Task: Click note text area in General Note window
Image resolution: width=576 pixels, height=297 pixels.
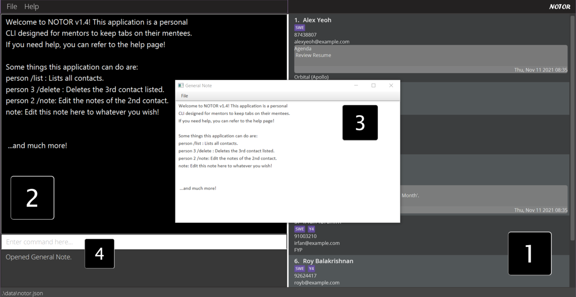Action: (x=288, y=161)
